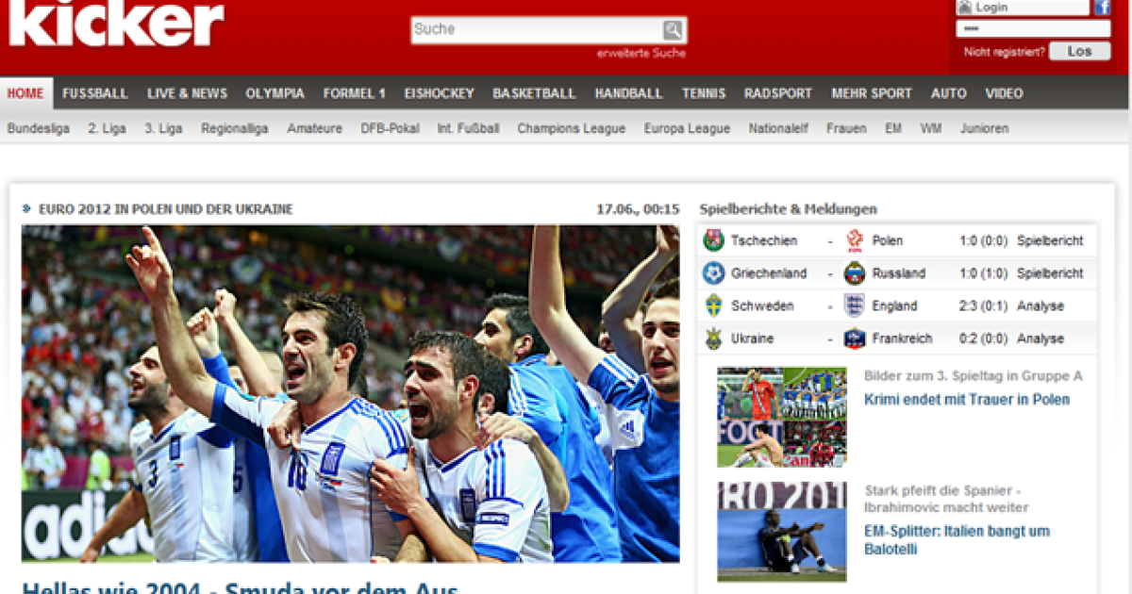Click the Schweden flag icon
This screenshot has width=1132, height=594.
click(x=713, y=305)
